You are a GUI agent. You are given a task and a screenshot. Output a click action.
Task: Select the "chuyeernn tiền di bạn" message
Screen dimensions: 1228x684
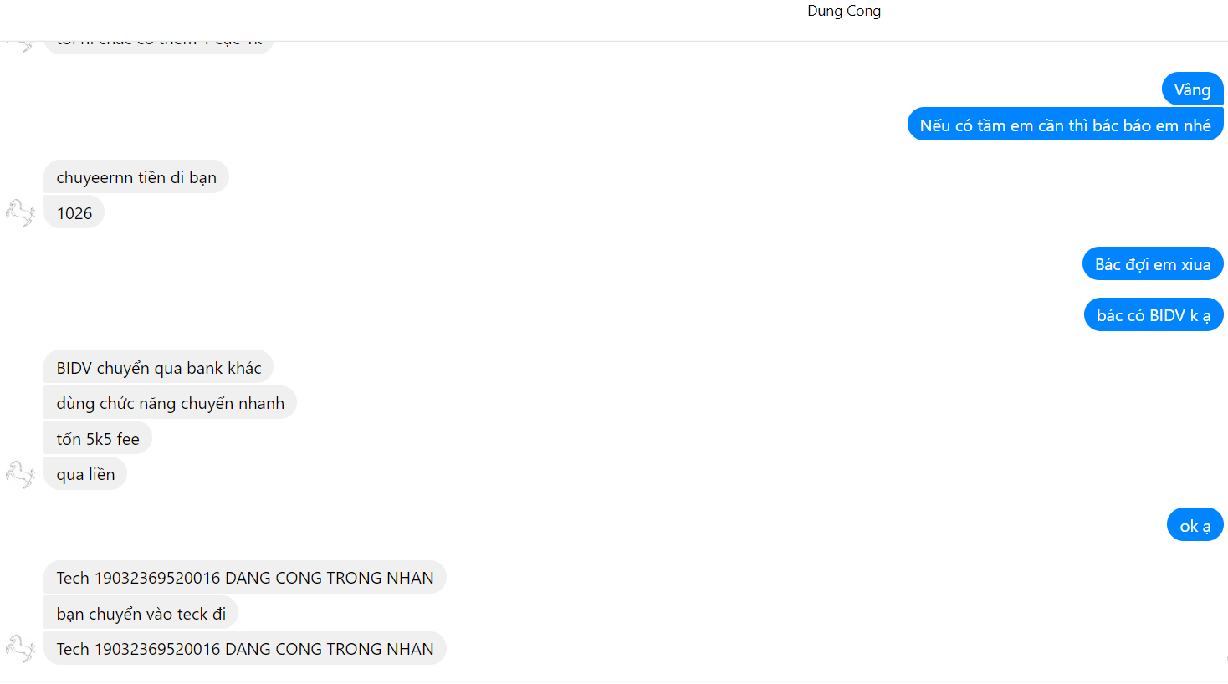136,177
